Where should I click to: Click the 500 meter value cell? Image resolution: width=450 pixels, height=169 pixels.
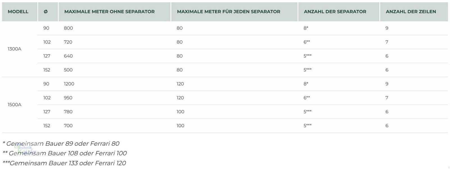click(x=68, y=70)
